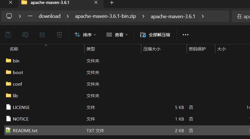This screenshot has height=139, width=250.
Task: Click the Delete trash icon
Action: pos(59,35)
